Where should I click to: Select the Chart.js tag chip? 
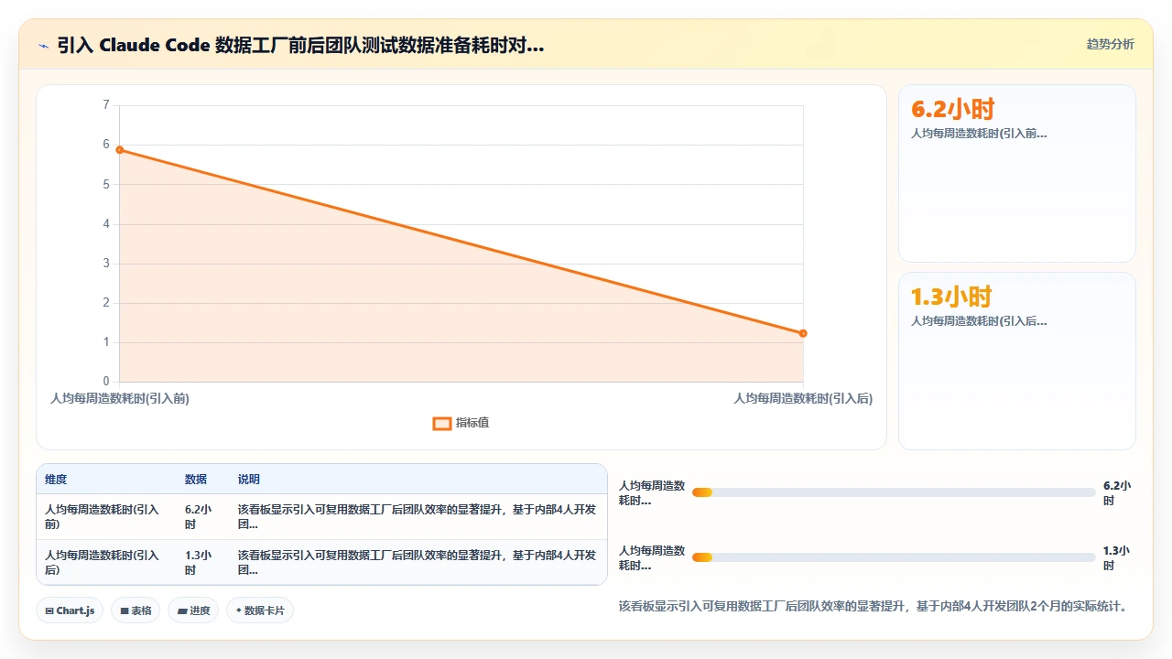[x=70, y=610]
